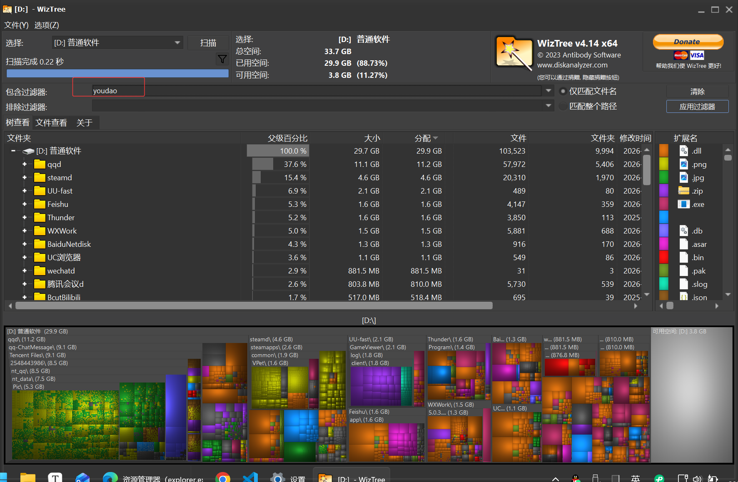This screenshot has width=738, height=482.
Task: Click the orange .dll color swatch
Action: pyautogui.click(x=664, y=151)
